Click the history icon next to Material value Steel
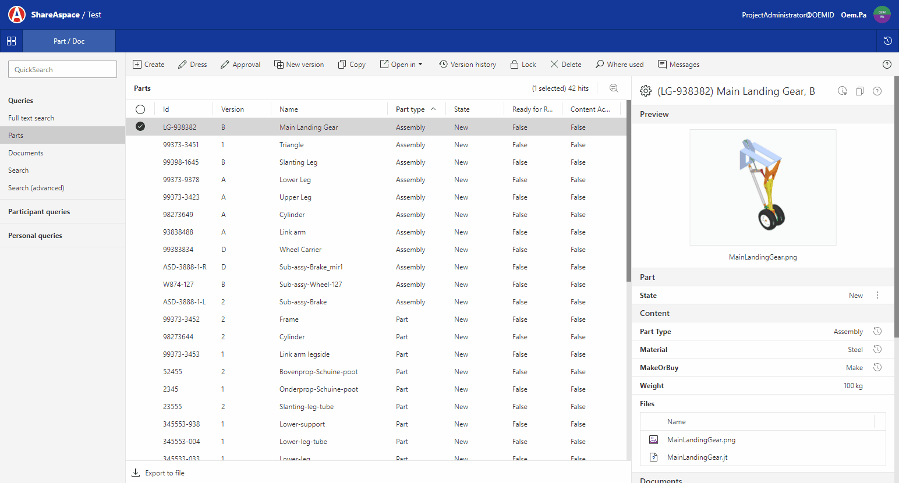 click(x=877, y=349)
